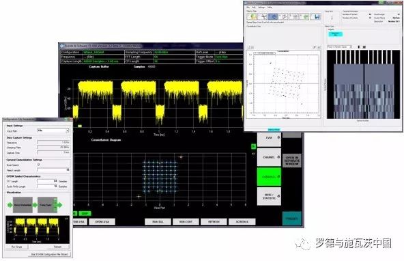Click the green arrow before Burst Detection block

pos(10,205)
